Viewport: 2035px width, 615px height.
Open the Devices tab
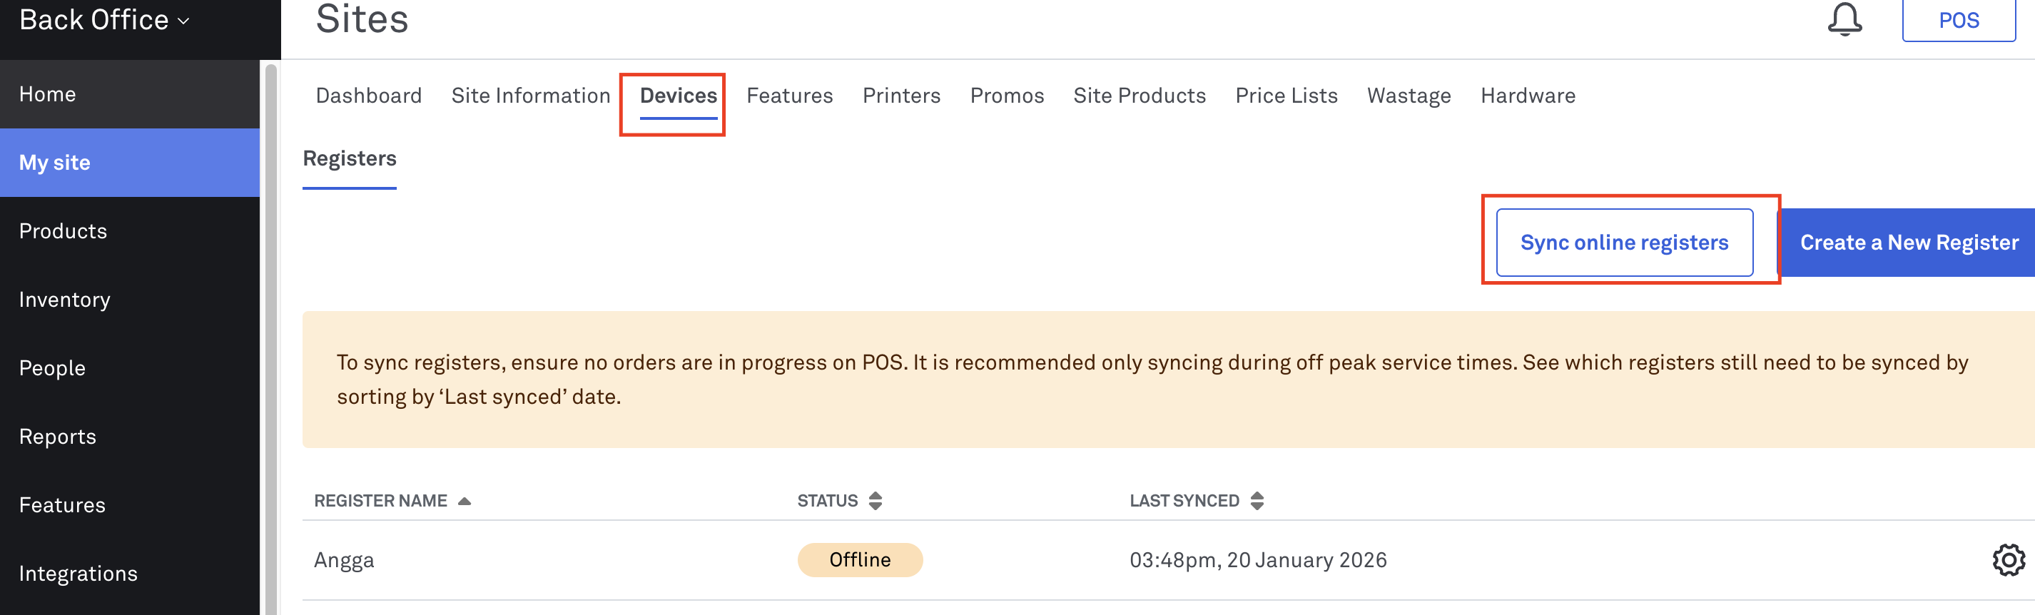(x=678, y=96)
